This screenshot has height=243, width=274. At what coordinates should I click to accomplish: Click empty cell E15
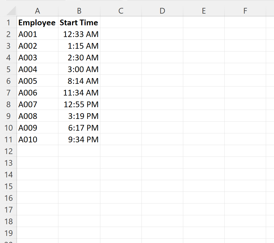pos(204,186)
